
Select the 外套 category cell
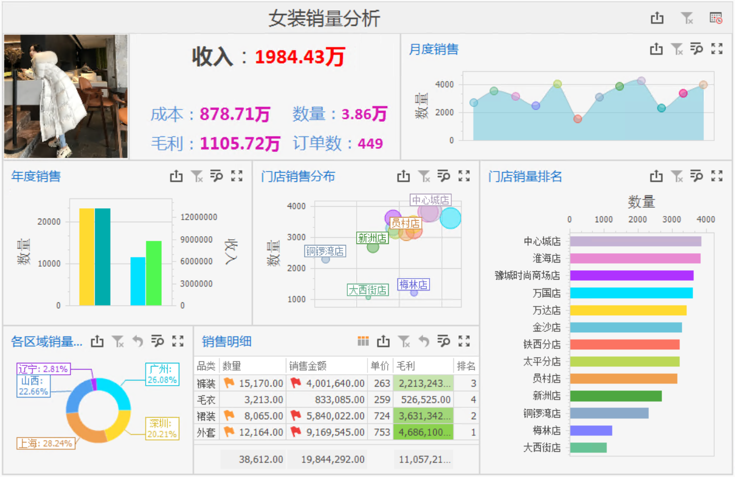click(x=206, y=432)
